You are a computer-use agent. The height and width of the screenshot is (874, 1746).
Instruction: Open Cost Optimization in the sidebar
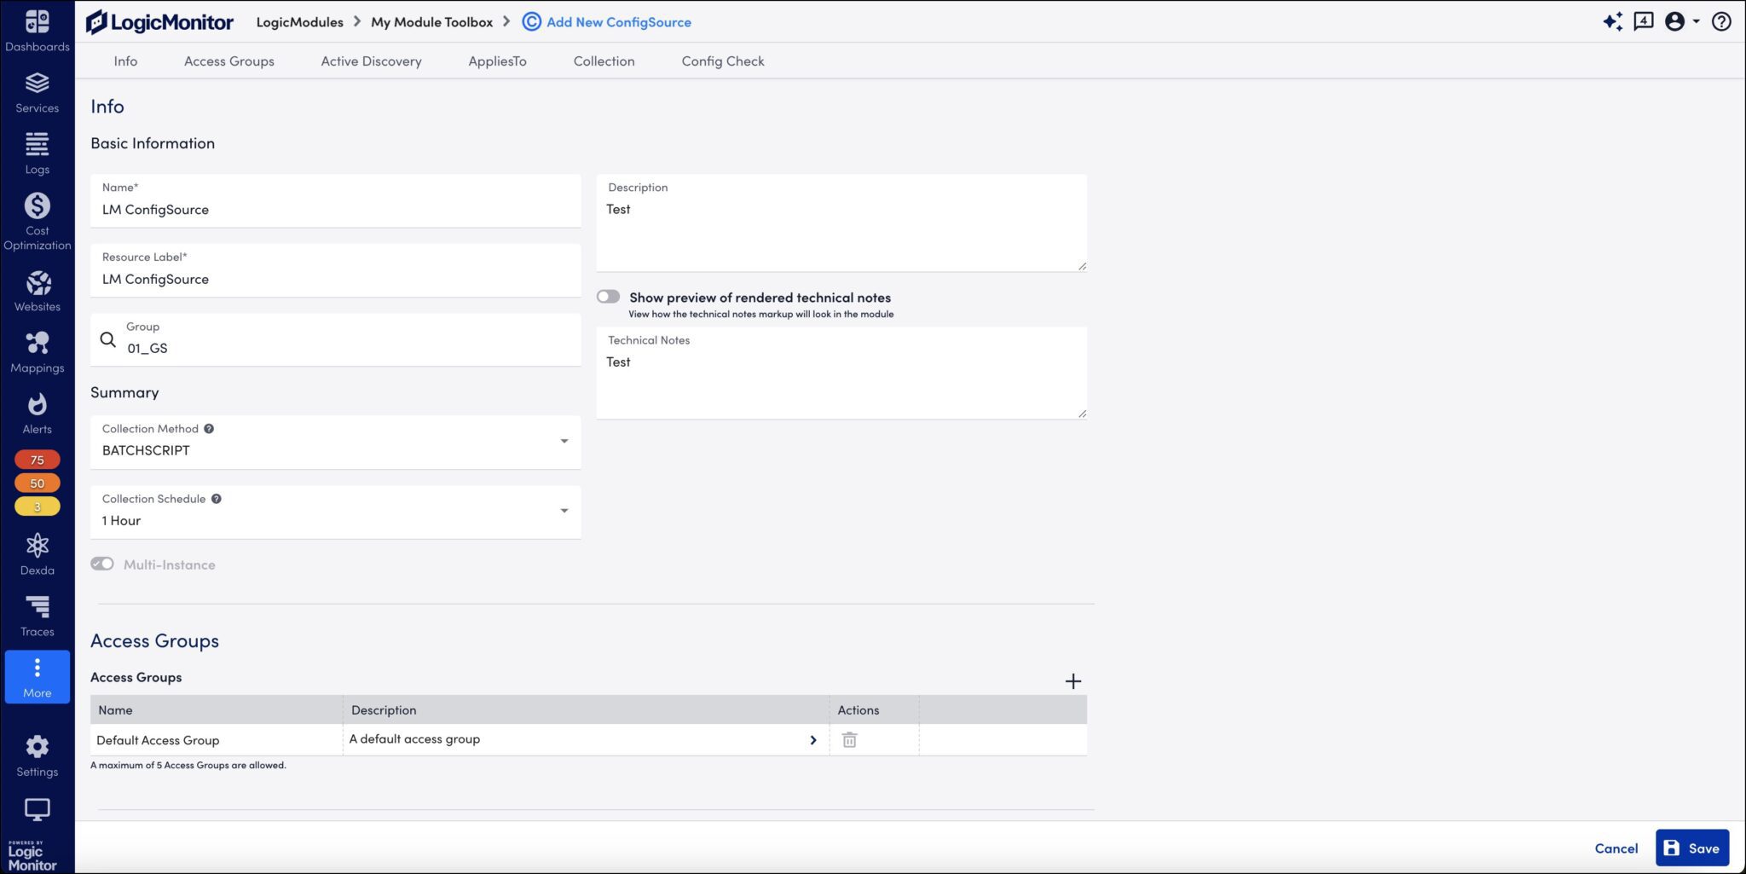point(37,222)
